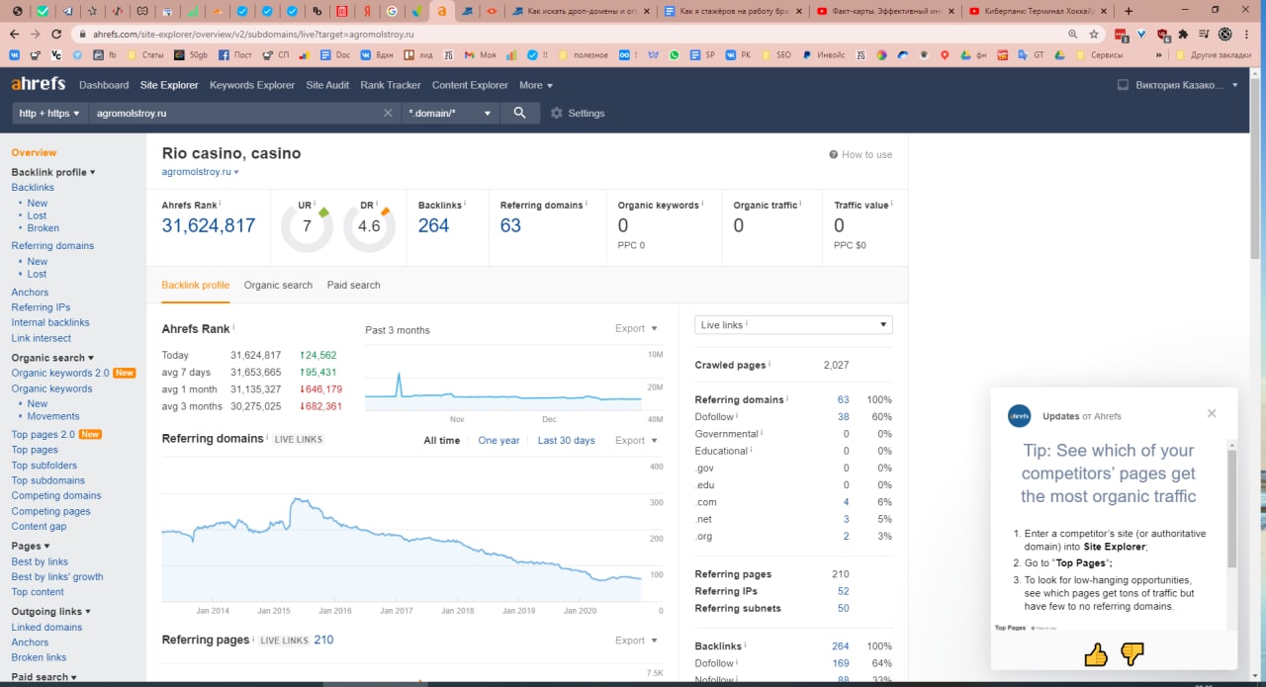Open the *.domain/* mode dropdown
The height and width of the screenshot is (687, 1266).
(x=450, y=114)
